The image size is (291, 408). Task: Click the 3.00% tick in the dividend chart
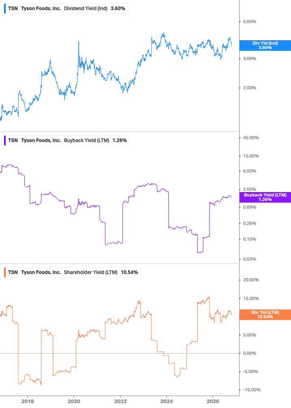[x=250, y=58]
